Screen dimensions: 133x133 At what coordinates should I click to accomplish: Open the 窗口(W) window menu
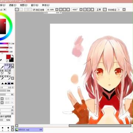pos(35,5)
